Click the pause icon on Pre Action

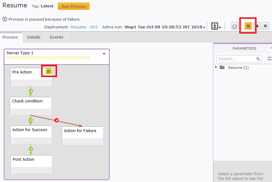click(48, 72)
